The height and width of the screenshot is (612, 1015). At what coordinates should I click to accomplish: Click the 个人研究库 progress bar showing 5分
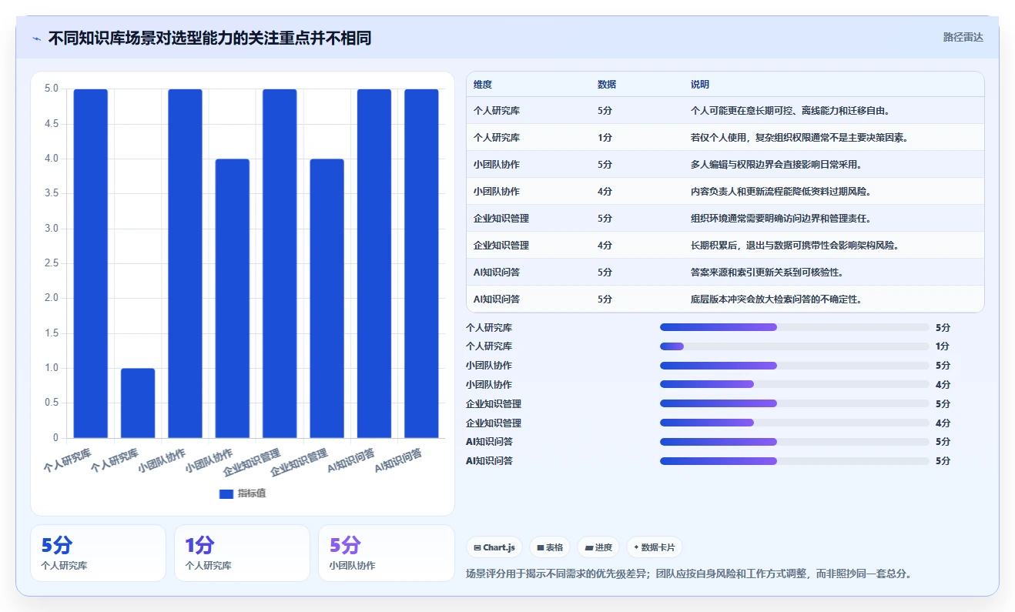click(795, 327)
